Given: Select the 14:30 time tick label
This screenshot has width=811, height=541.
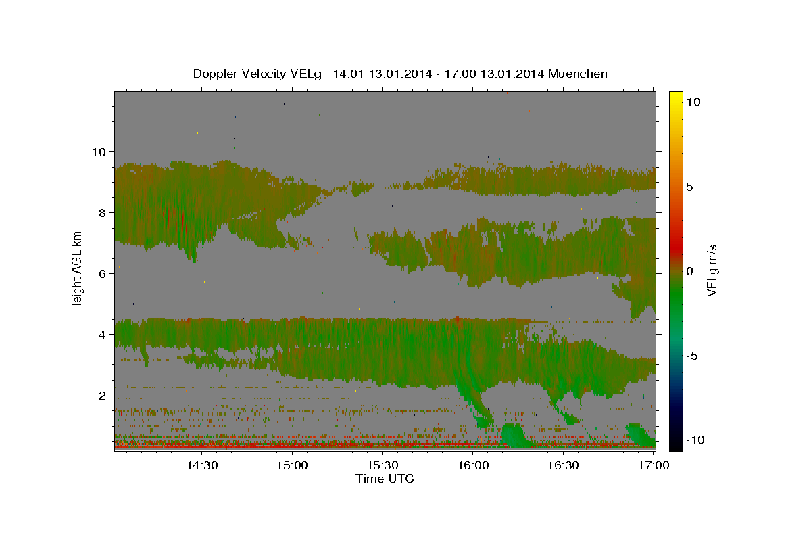Looking at the screenshot, I should click(202, 465).
